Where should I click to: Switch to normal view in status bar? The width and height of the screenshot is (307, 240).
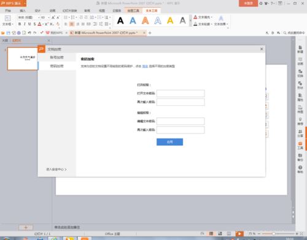point(211,234)
